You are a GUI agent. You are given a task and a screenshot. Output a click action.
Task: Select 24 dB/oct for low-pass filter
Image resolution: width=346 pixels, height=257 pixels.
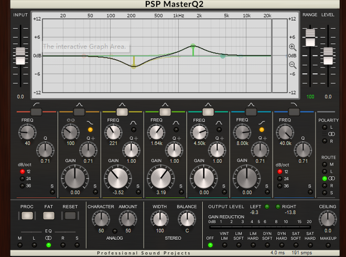pyautogui.click(x=280, y=178)
